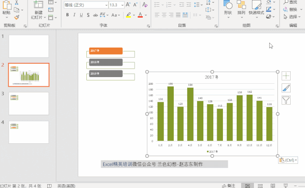Open the Chart Styles brush button
This screenshot has height=188, width=305.
286,88
